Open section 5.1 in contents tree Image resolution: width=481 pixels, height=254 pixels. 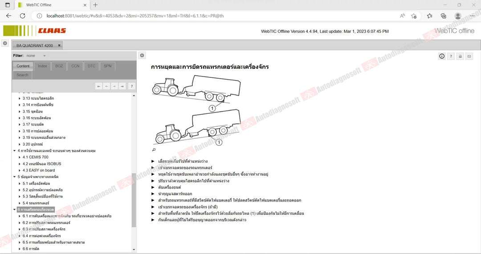pyautogui.click(x=36, y=184)
